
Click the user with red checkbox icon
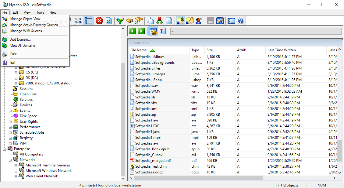coord(199,21)
